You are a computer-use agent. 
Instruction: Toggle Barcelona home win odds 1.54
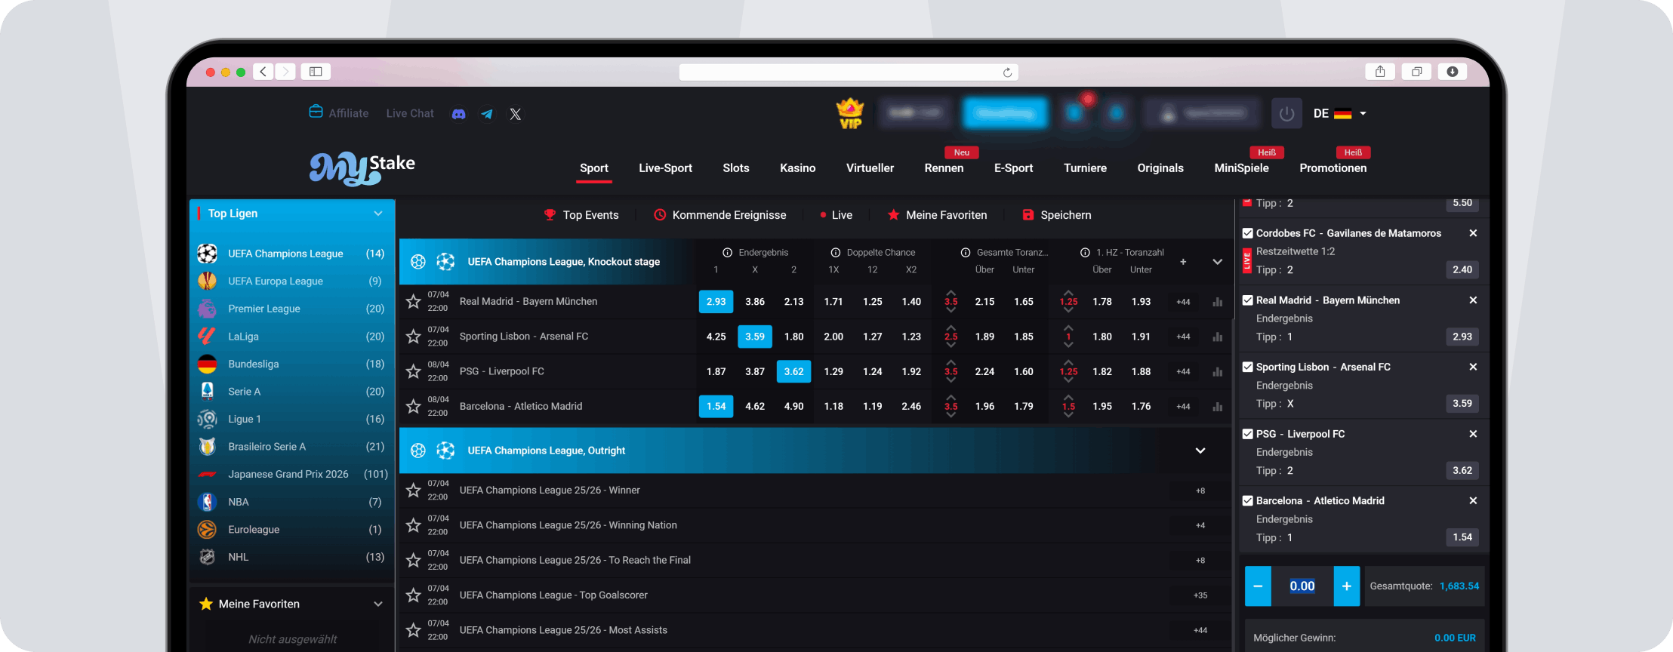716,407
